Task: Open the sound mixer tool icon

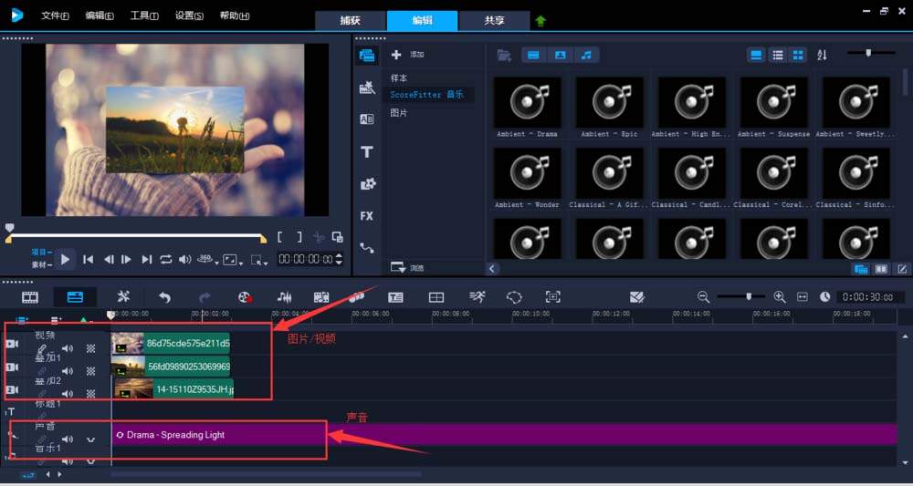Action: (x=284, y=297)
